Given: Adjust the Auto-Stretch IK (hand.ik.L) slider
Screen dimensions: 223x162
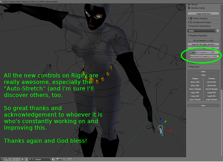Looking at the screenshot, I should coord(203,56).
